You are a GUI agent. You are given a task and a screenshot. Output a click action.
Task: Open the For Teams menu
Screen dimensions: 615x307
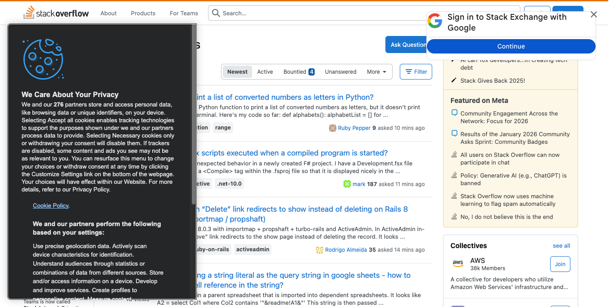point(183,13)
